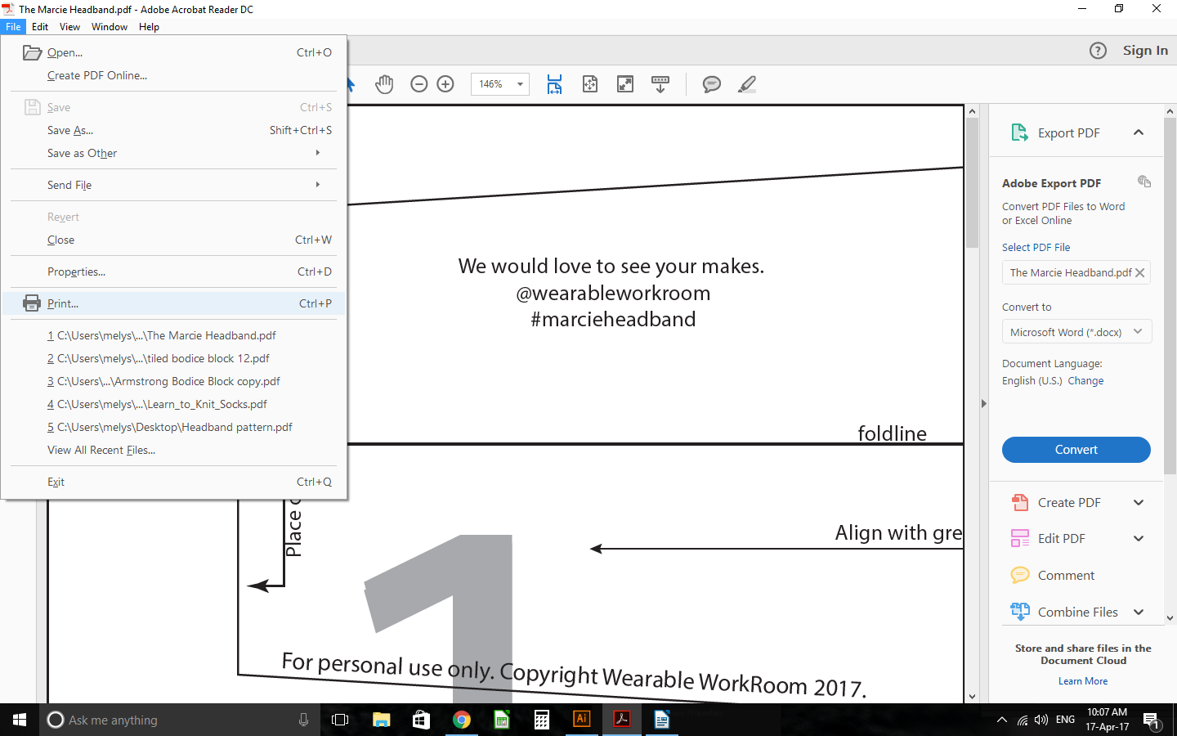Click the Comment tool icon

(1020, 575)
